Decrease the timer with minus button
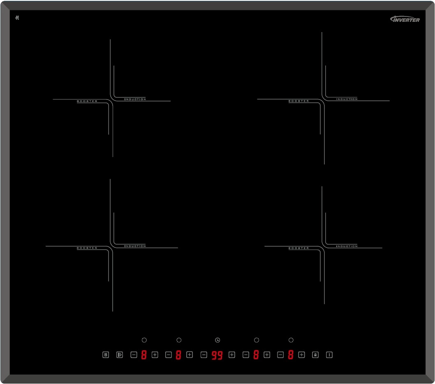 pyautogui.click(x=204, y=354)
